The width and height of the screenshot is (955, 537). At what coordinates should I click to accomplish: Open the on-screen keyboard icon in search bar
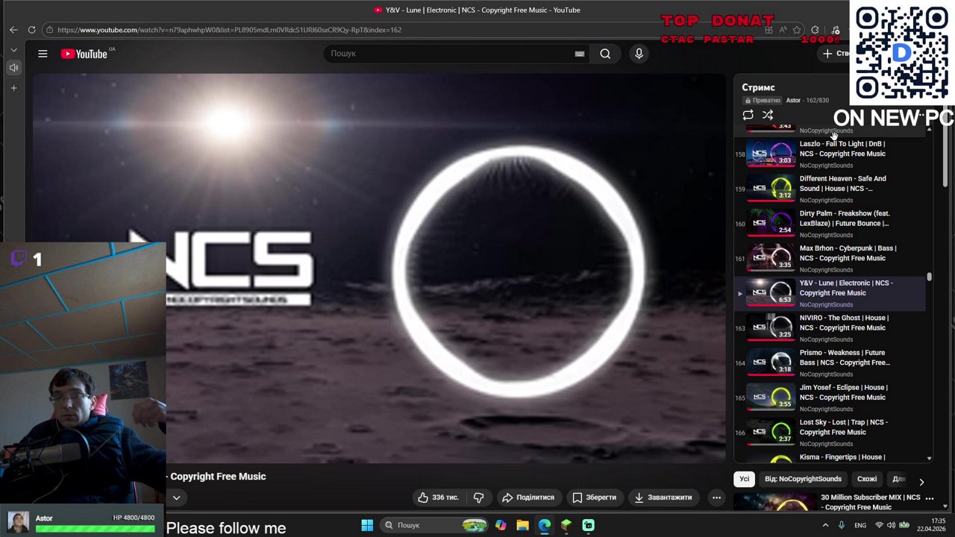coord(579,53)
